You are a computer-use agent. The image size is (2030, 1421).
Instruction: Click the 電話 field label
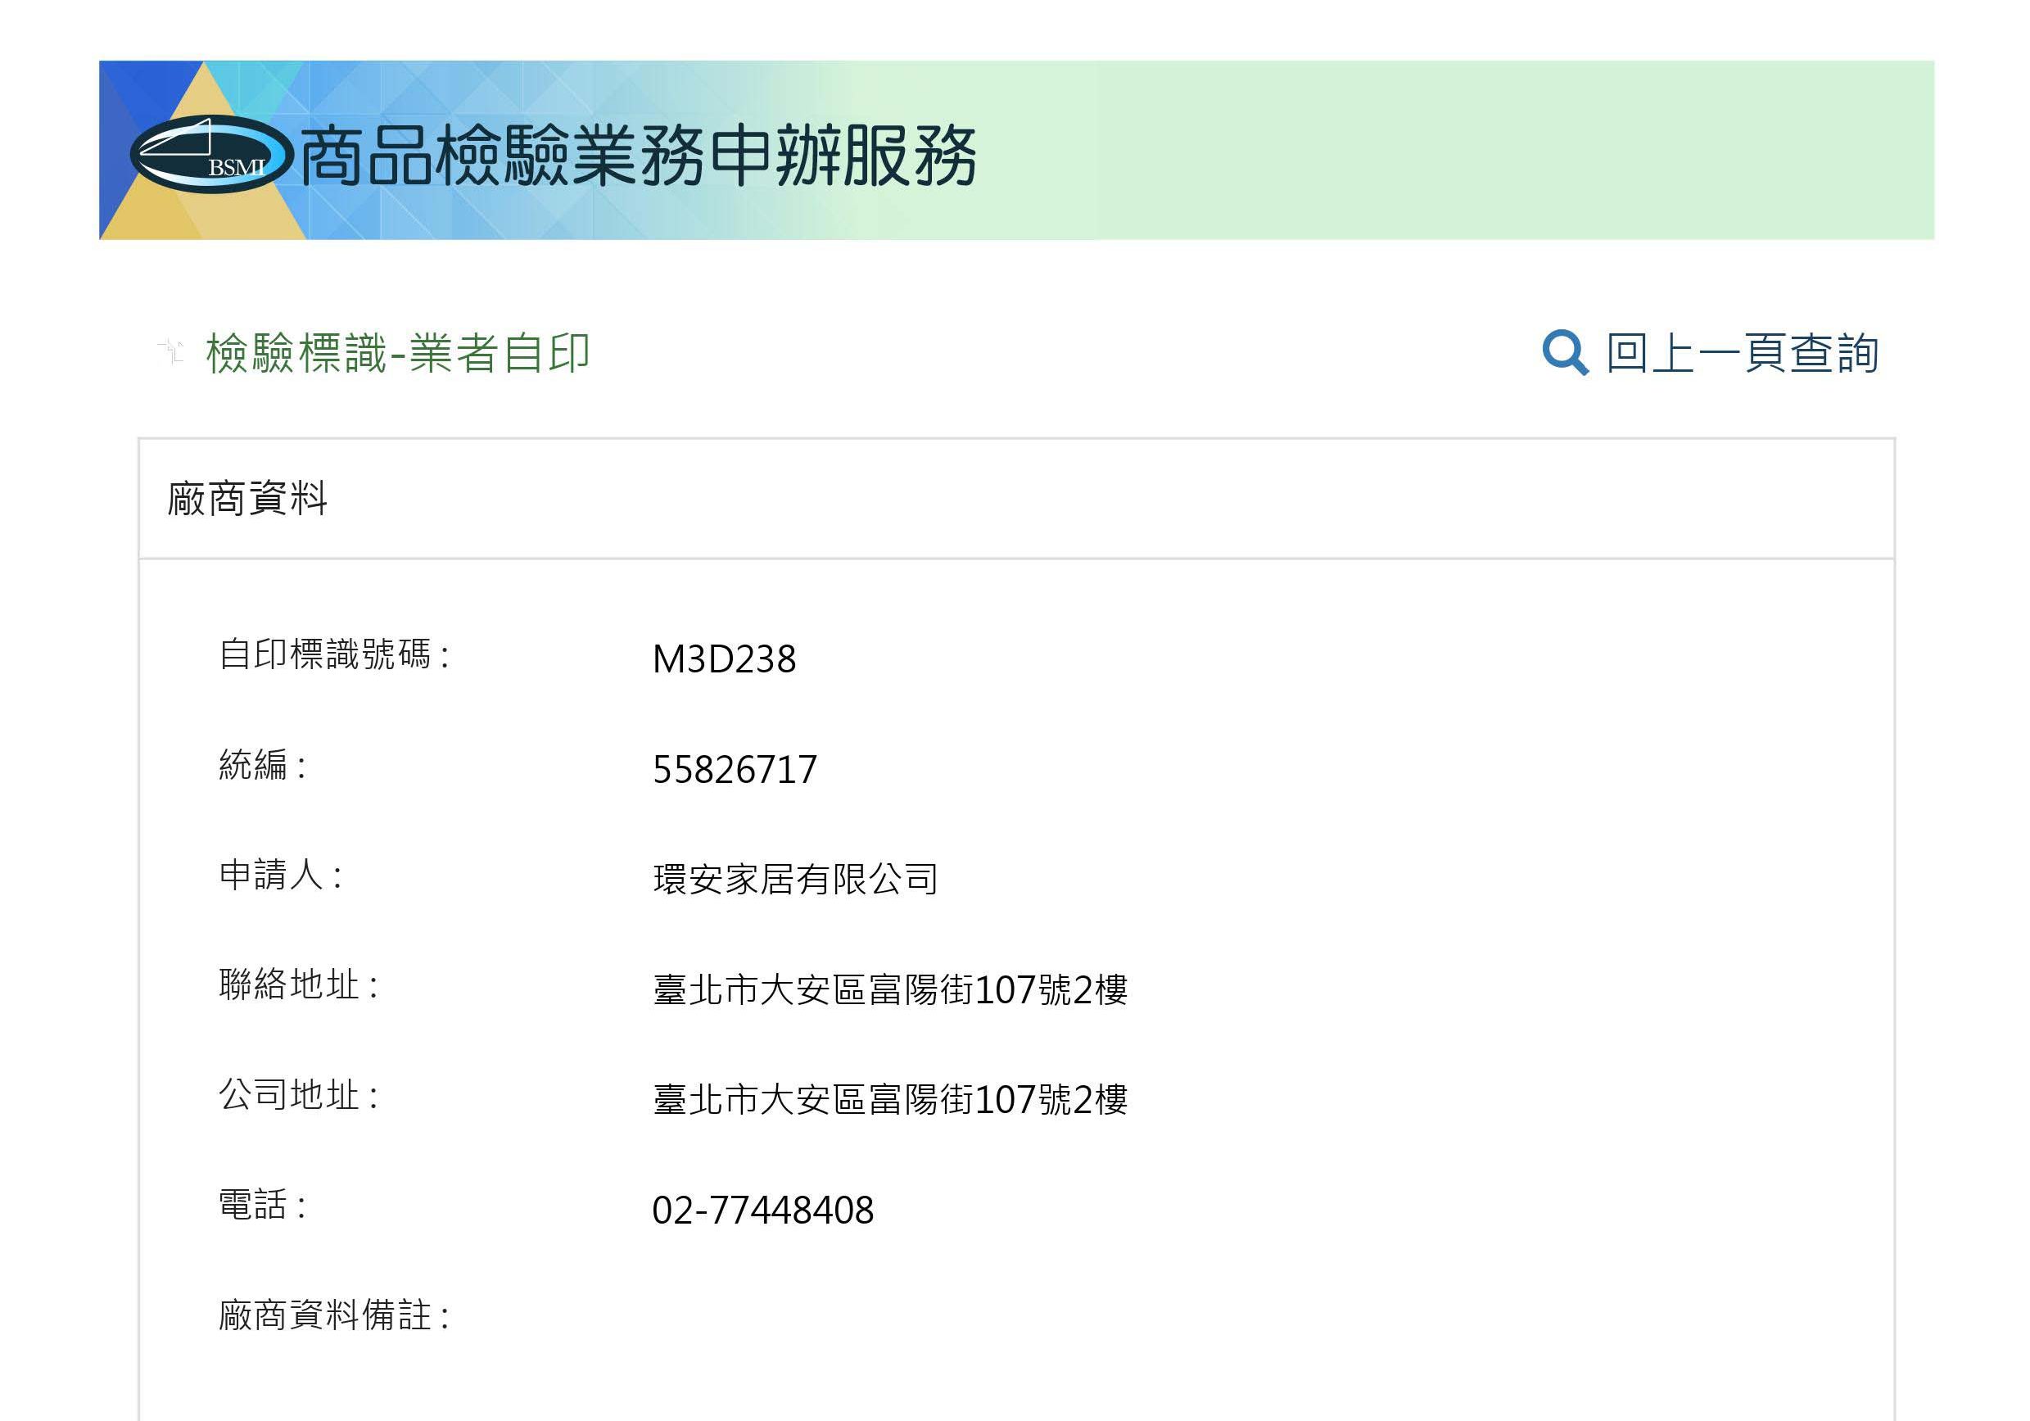click(263, 1206)
